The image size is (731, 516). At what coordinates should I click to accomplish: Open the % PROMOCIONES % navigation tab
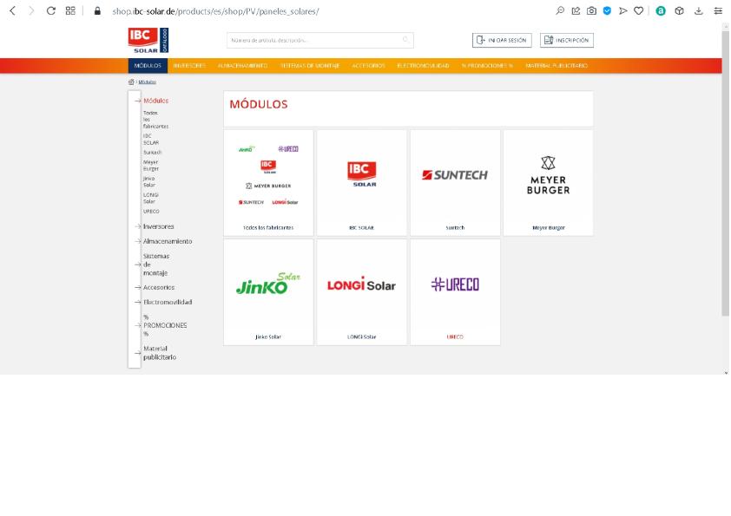tap(487, 66)
